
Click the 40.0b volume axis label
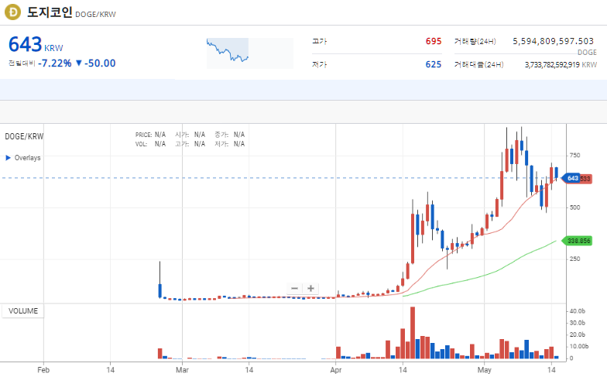pos(578,311)
